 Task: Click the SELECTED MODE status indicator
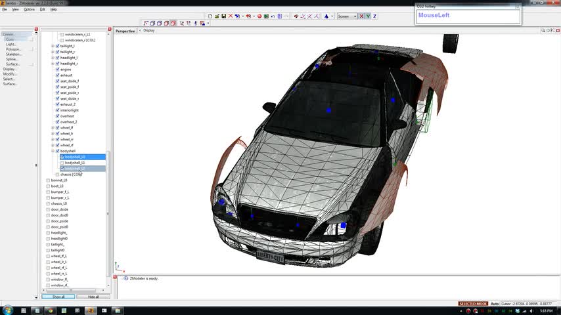tap(473, 304)
